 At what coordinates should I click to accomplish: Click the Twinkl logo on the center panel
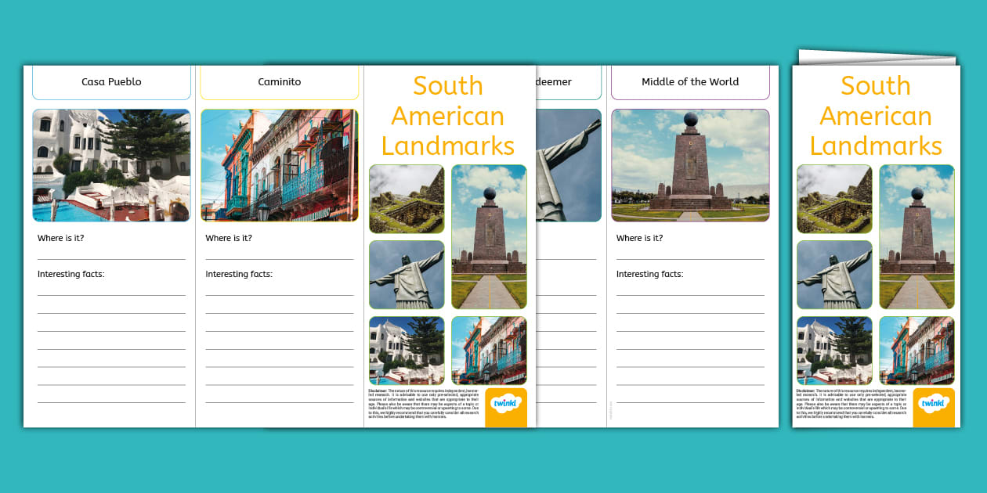[x=506, y=407]
